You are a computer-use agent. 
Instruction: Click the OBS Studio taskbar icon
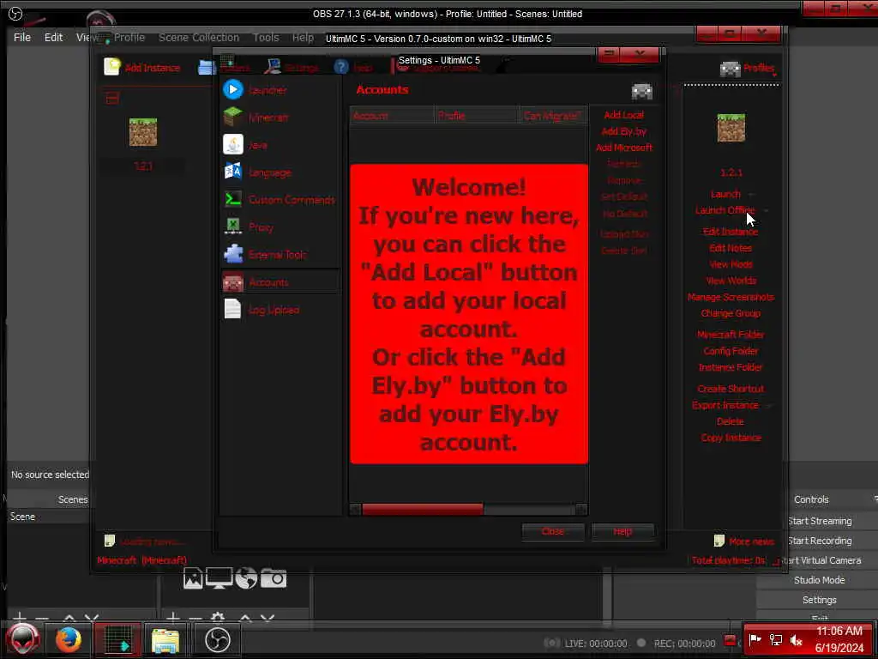(x=217, y=640)
